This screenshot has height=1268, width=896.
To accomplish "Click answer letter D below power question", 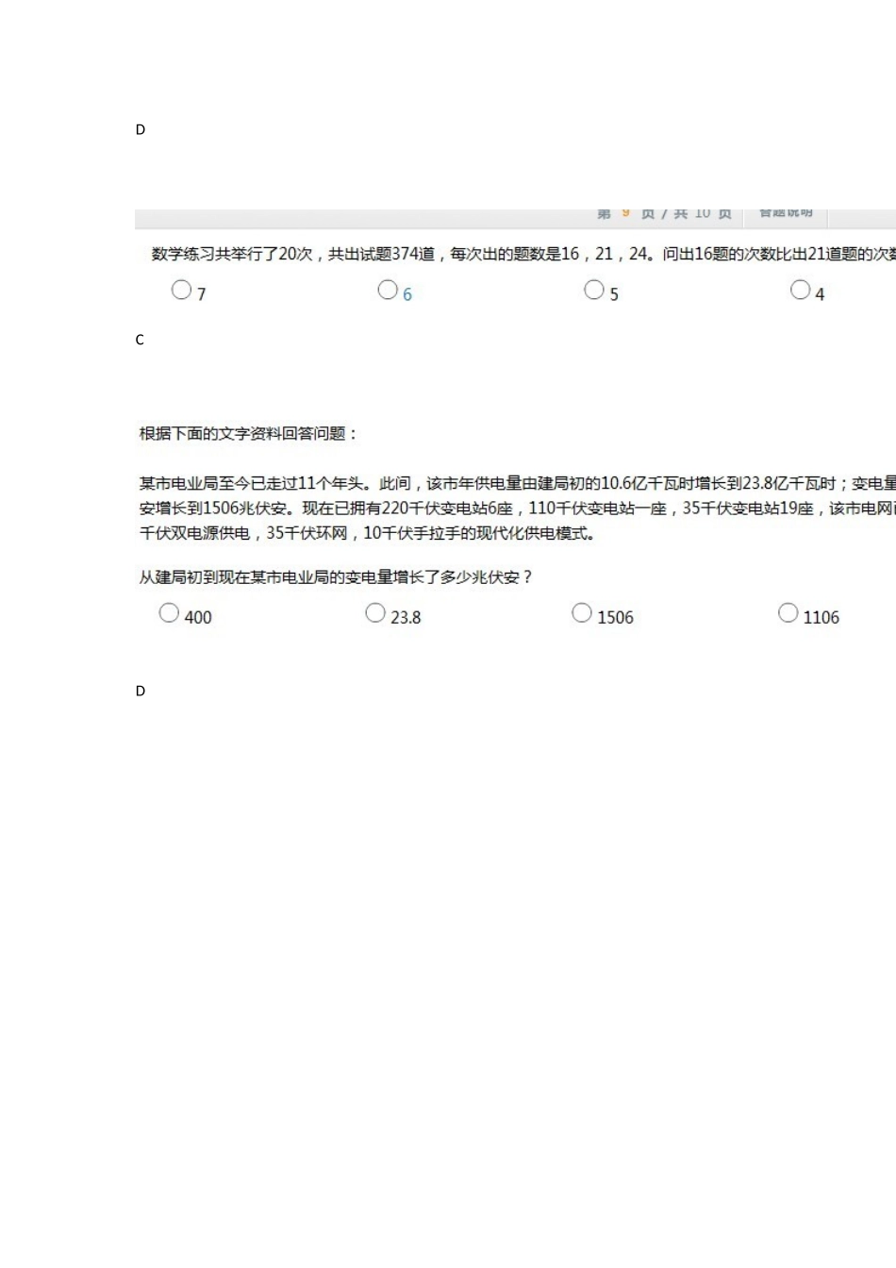I will coord(141,691).
